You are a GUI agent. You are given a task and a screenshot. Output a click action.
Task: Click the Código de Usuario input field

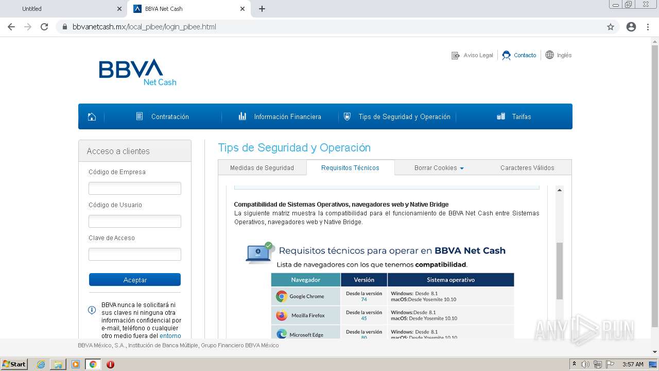135,221
